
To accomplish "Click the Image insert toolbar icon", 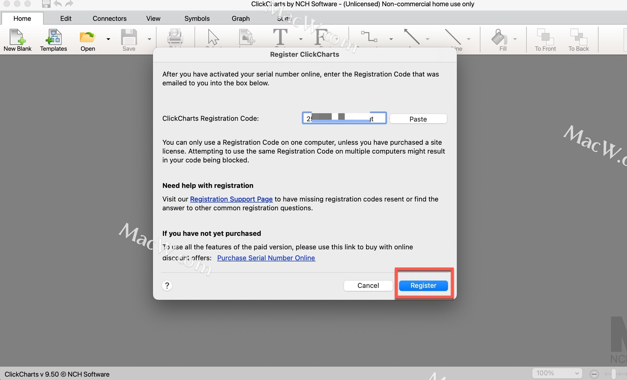I will click(247, 37).
